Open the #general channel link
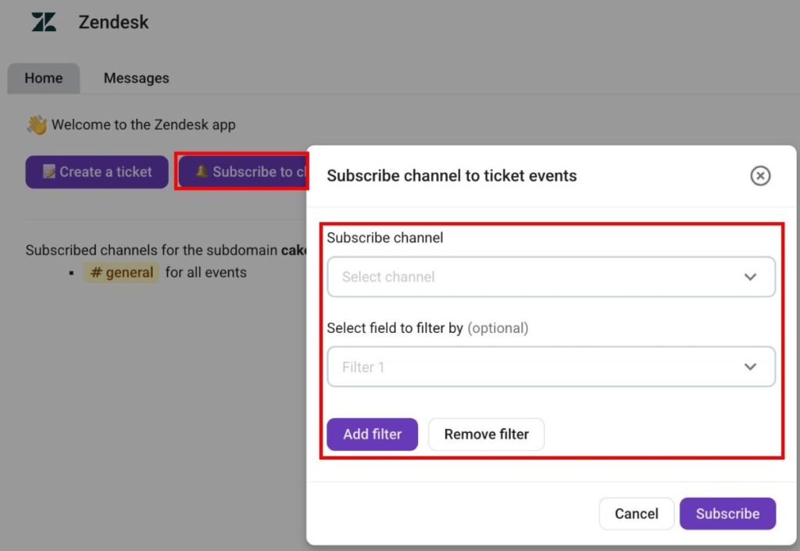This screenshot has height=551, width=800. click(x=121, y=273)
